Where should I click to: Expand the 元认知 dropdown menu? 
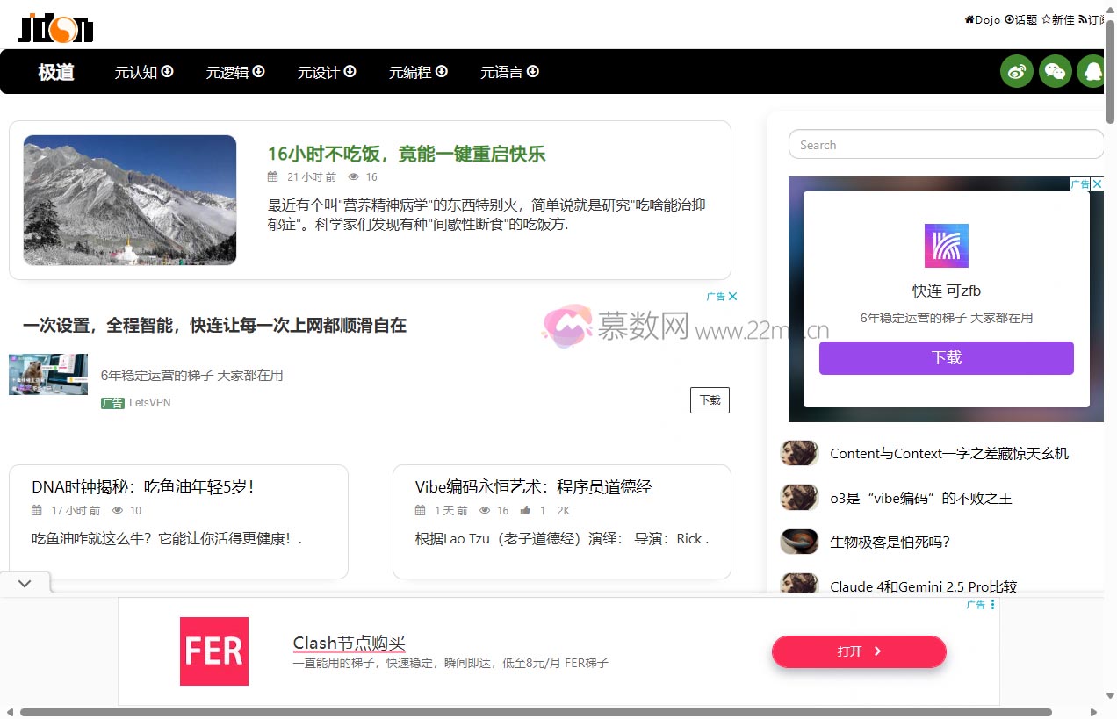[x=144, y=72]
